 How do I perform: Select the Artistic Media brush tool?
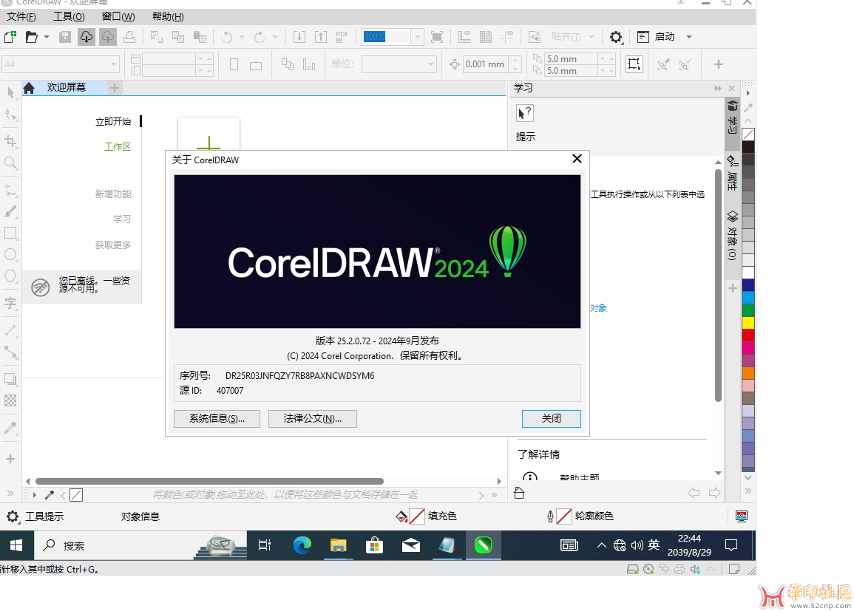click(11, 211)
